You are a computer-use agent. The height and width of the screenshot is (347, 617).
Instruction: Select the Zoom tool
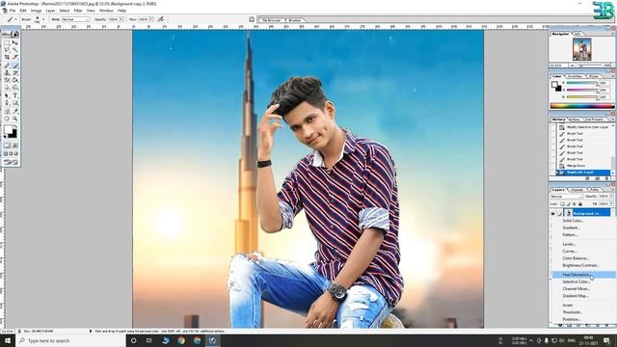(15, 119)
